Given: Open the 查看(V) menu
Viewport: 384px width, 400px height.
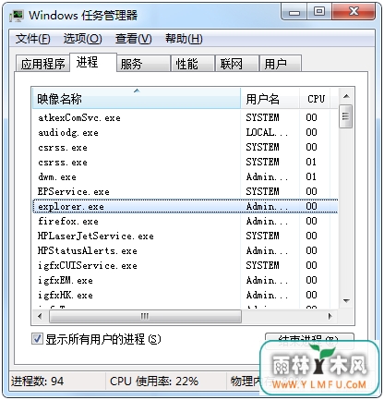Looking at the screenshot, I should tap(134, 39).
